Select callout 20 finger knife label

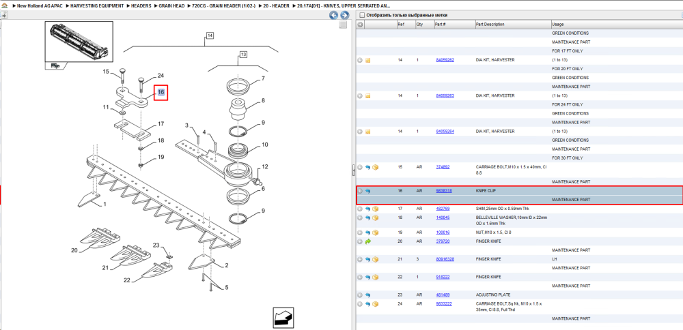74,250
